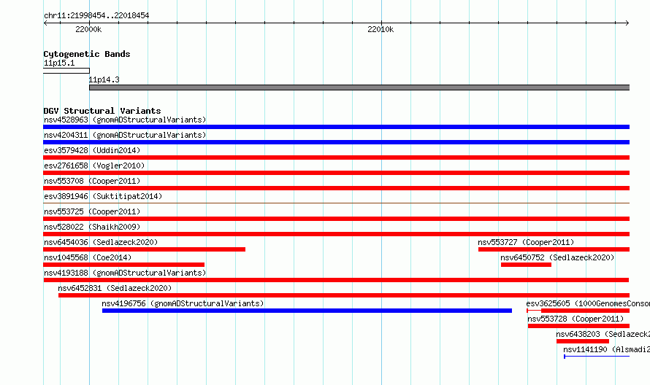Screen dimensions: 650x385
Task: Click the blue bar of nsv4528963
Action: 337,127
